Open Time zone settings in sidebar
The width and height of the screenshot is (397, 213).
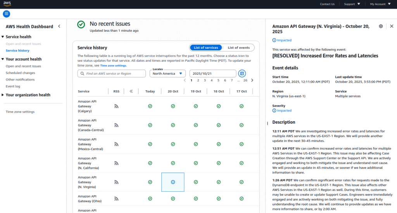[20, 112]
